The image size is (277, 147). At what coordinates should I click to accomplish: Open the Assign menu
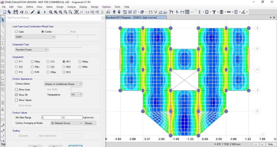pos(60,7)
